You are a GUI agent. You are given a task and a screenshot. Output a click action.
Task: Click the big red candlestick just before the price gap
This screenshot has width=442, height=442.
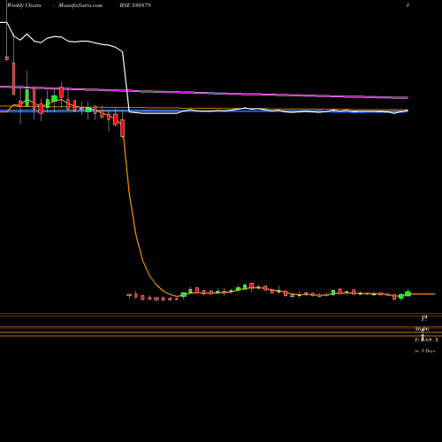[x=123, y=128]
